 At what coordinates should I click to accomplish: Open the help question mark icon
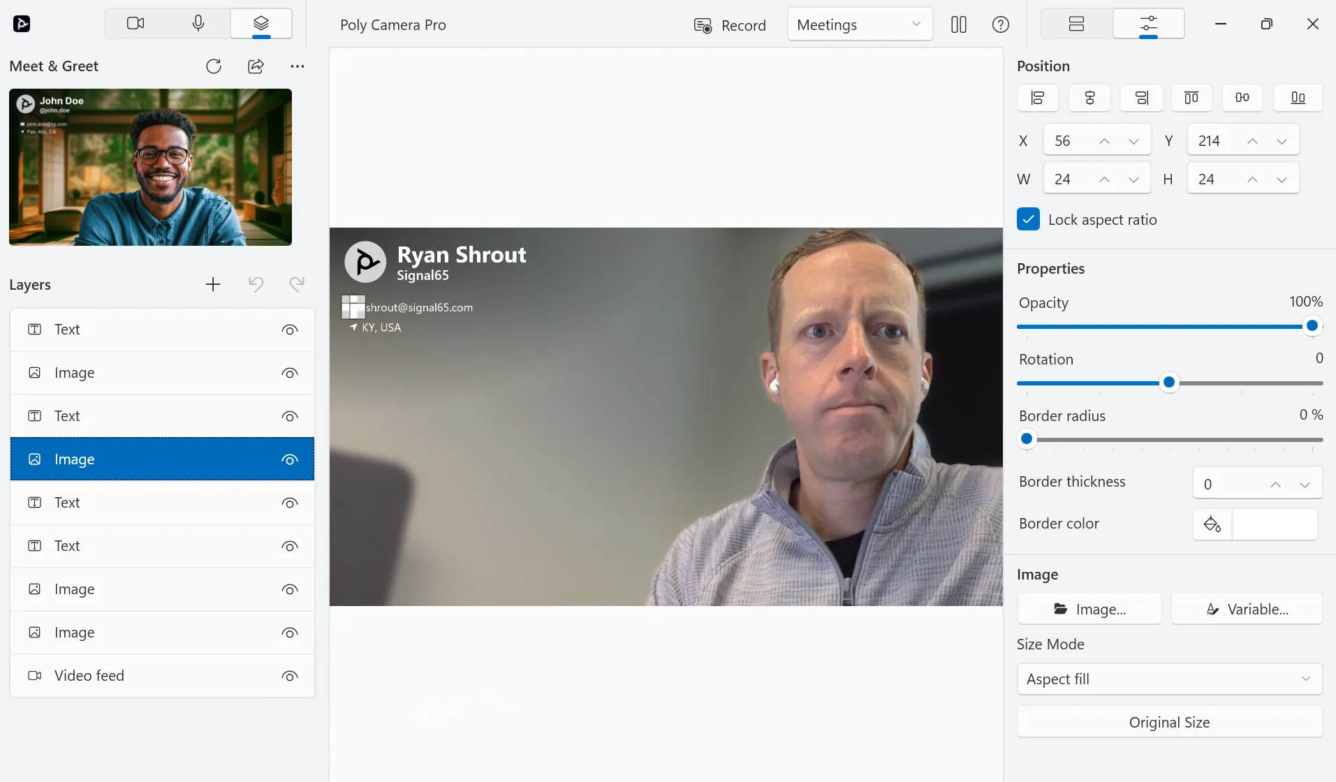[x=1001, y=24]
